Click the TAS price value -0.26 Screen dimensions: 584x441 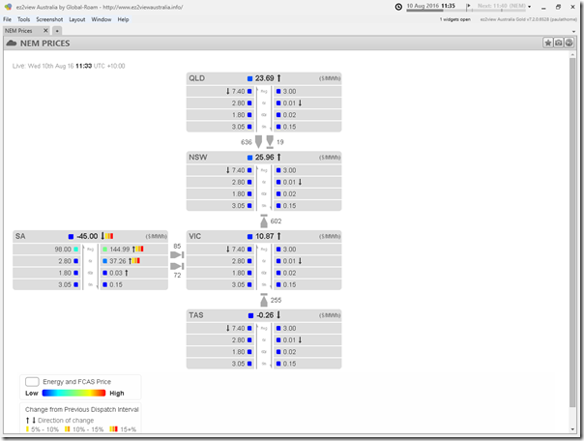[x=265, y=315]
